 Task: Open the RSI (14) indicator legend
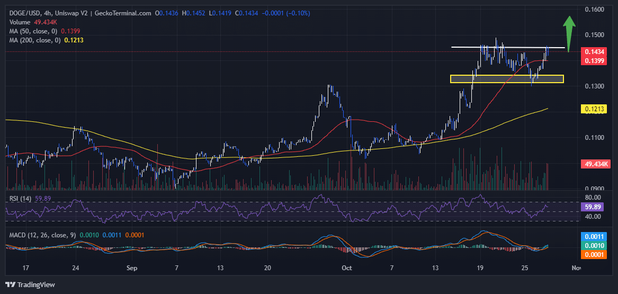pyautogui.click(x=30, y=198)
